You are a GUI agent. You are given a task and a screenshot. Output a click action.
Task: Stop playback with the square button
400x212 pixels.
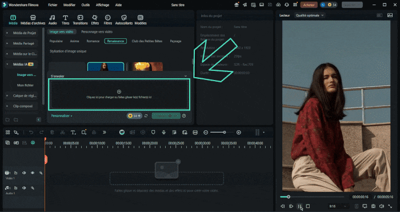pyautogui.click(x=308, y=206)
